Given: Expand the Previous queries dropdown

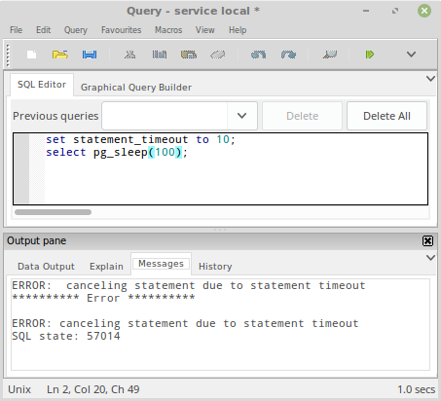Looking at the screenshot, I should pos(241,116).
